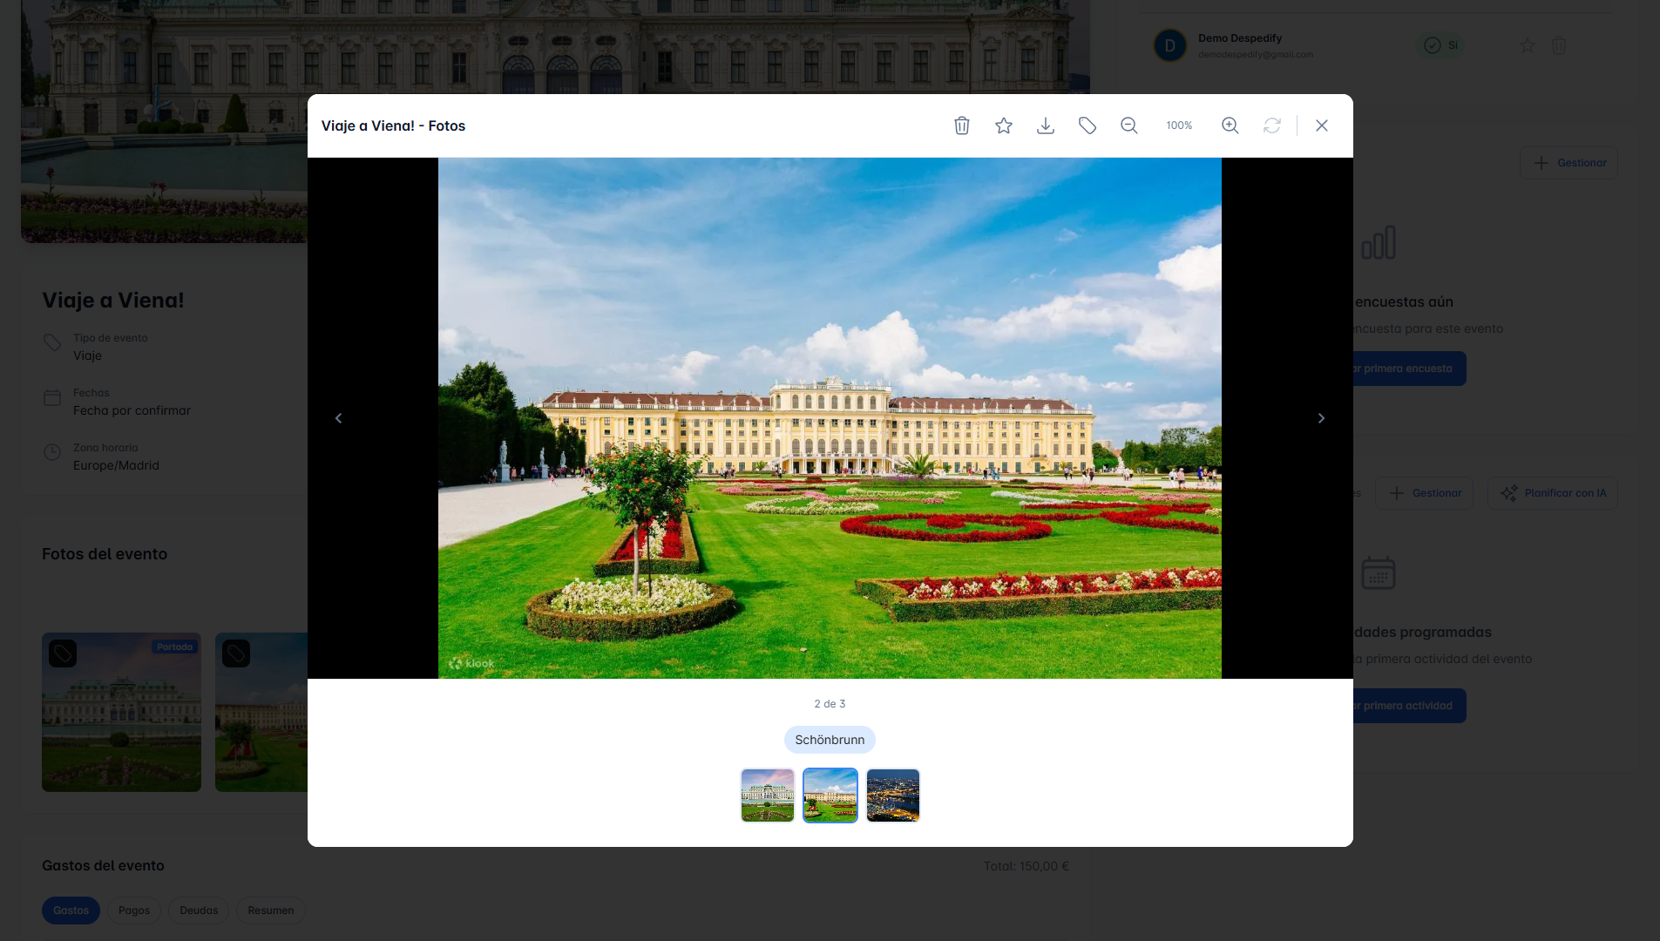Image resolution: width=1660 pixels, height=941 pixels.
Task: Toggle the Sí confirmation for Demo Despedify
Action: pos(1440,44)
